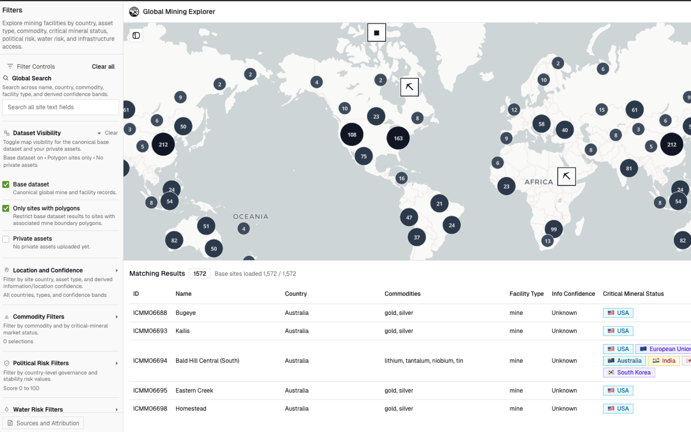The width and height of the screenshot is (691, 432).
Task: Click the Filter Controls funnel icon
Action: click(10, 66)
